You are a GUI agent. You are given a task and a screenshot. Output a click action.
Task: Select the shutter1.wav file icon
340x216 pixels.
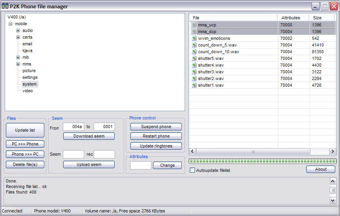click(x=194, y=85)
